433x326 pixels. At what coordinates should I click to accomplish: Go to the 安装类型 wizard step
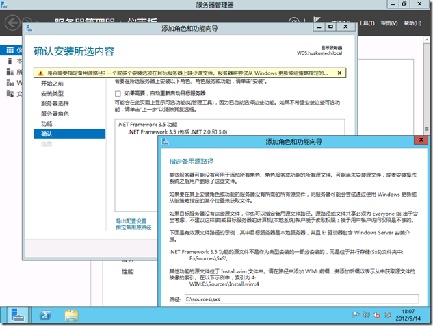(52, 93)
